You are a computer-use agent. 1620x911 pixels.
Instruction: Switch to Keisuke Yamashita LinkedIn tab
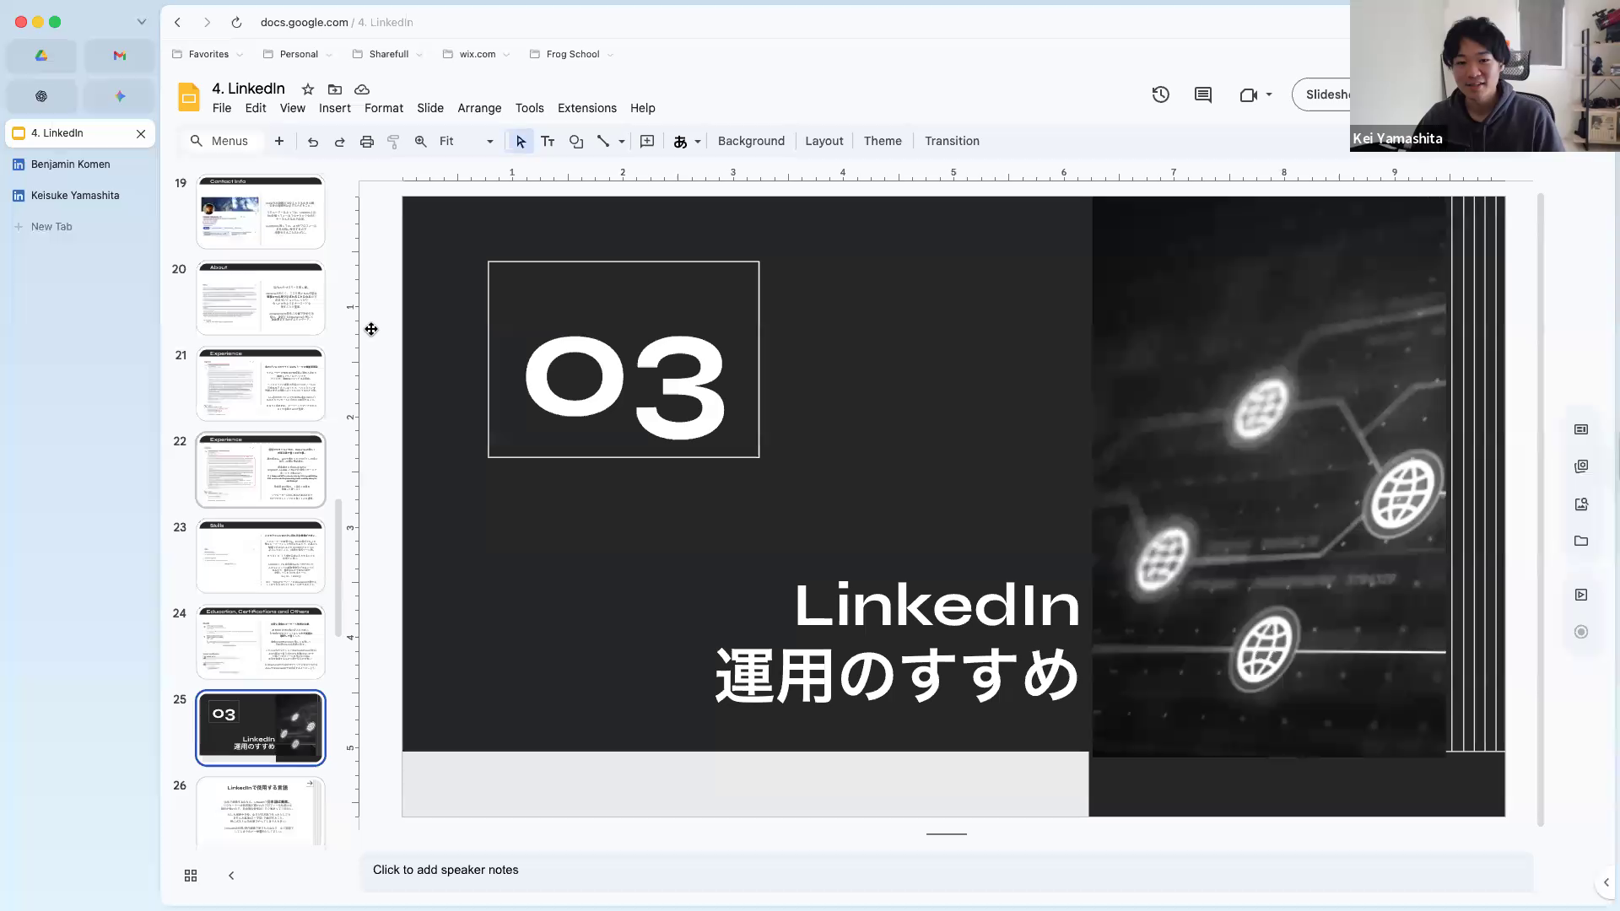[x=80, y=196]
